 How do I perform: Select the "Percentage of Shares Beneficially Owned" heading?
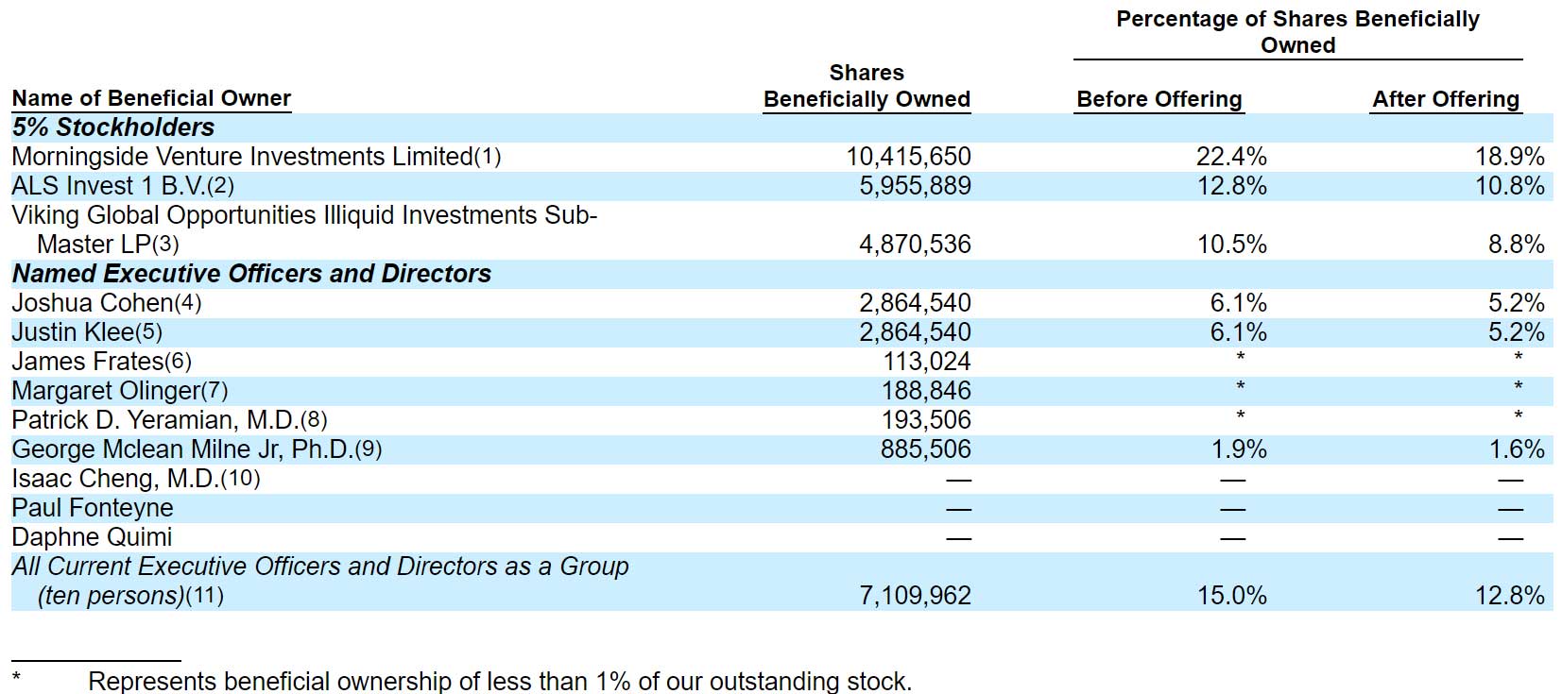[x=1297, y=32]
